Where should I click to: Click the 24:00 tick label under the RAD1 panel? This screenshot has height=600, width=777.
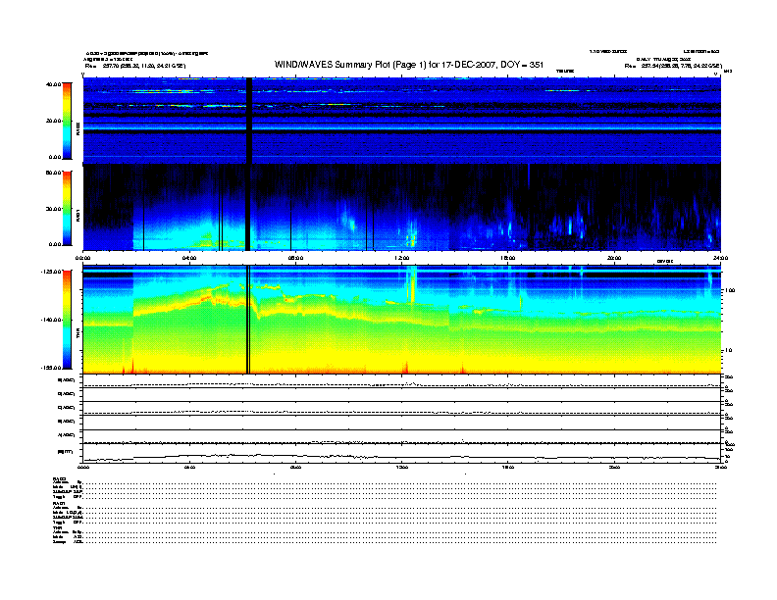click(720, 258)
